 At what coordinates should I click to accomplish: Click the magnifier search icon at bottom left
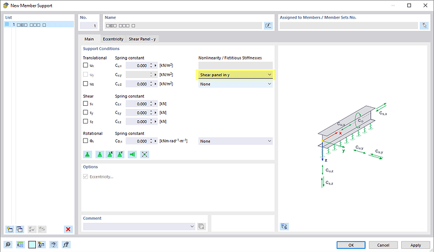tap(8, 245)
